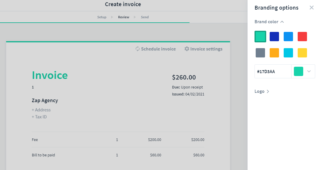The image size is (321, 170).
Task: Select the orange brand color swatch
Action: tap(274, 53)
